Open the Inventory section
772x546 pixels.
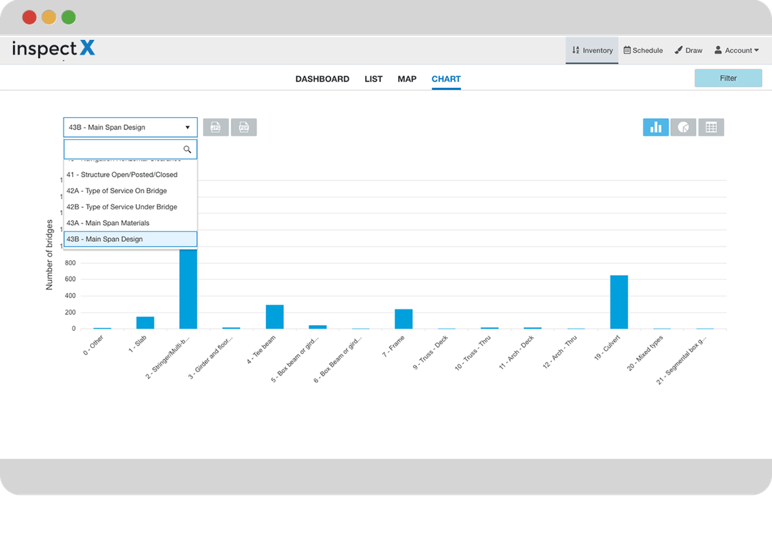[592, 50]
